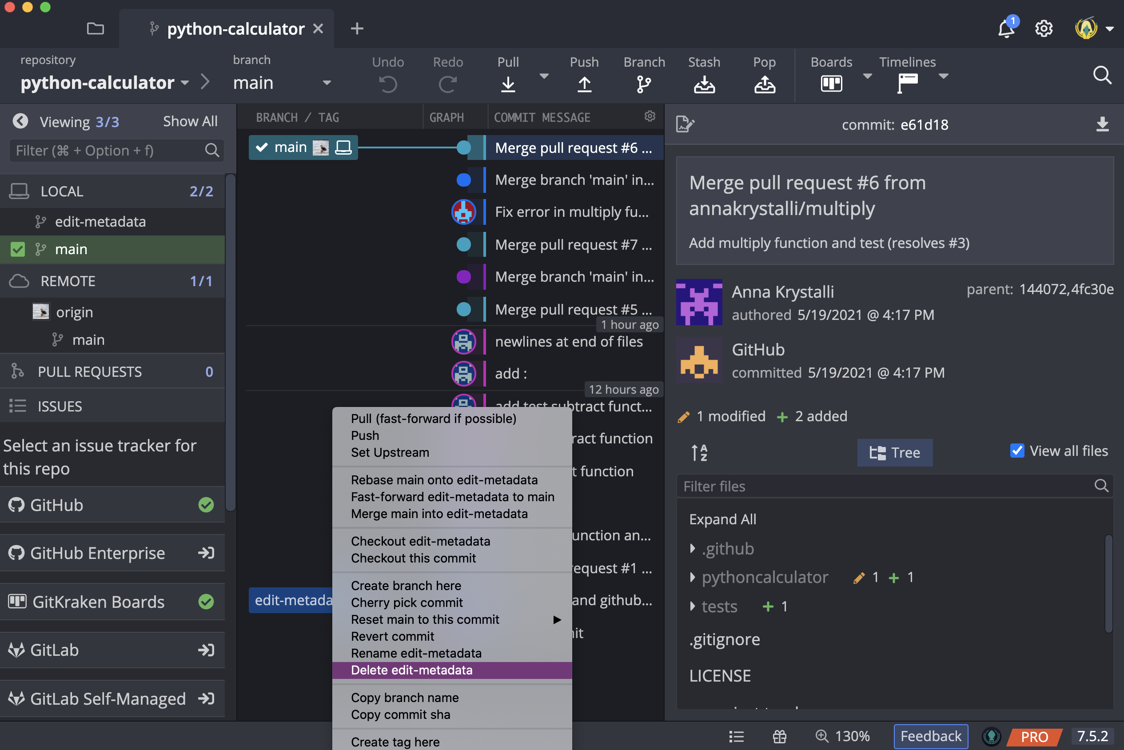Image resolution: width=1124 pixels, height=750 pixels.
Task: Select Delete edit-metadata menu item
Action: tap(452, 670)
